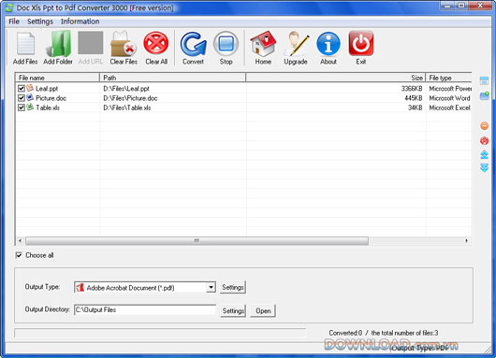This screenshot has width=496, height=358.
Task: Click the file list scroll right arrow
Action: point(467,241)
